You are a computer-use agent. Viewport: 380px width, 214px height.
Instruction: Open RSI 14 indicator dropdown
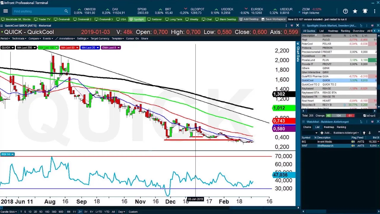pos(8,154)
